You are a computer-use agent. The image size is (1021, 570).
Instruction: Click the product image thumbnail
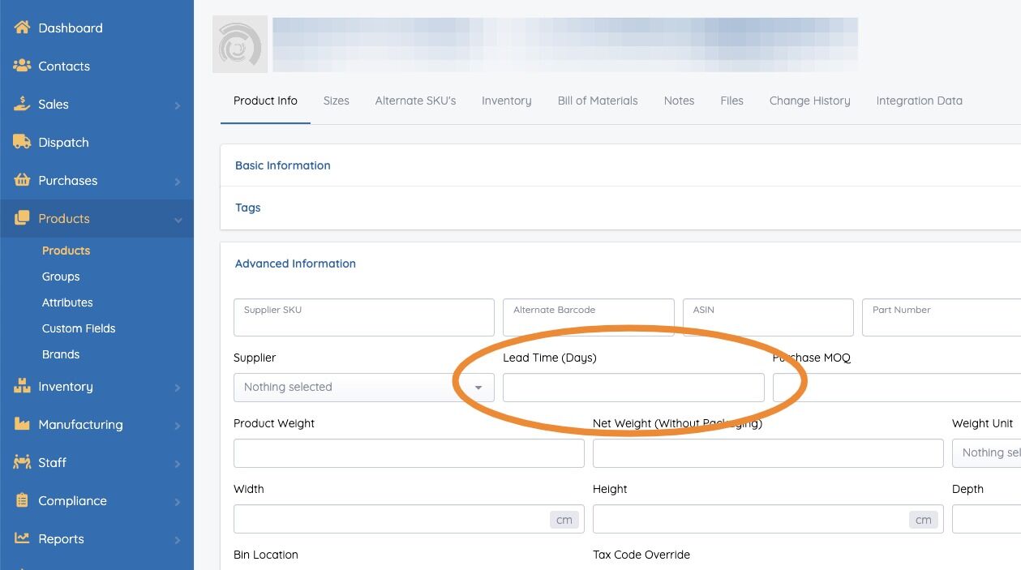(240, 45)
